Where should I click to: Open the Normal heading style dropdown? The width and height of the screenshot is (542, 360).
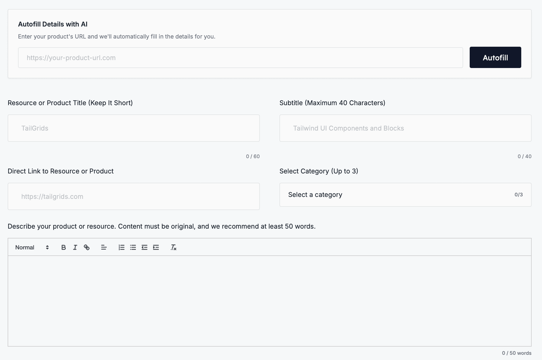(x=32, y=247)
